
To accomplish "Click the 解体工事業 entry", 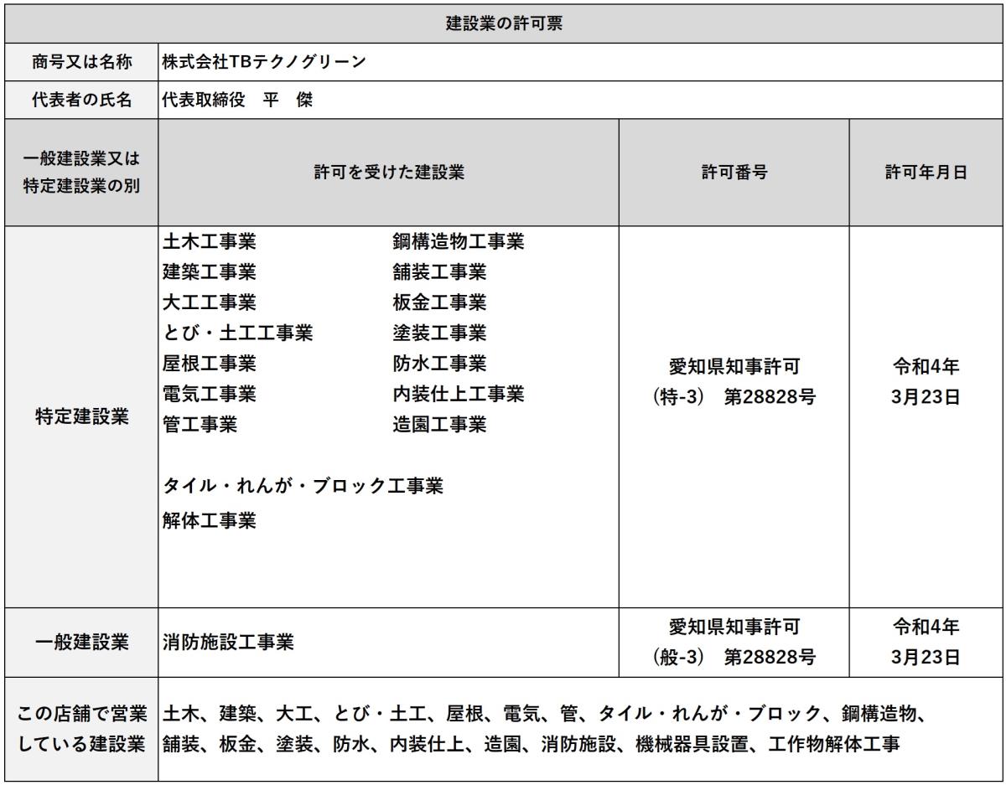I will coord(210,521).
